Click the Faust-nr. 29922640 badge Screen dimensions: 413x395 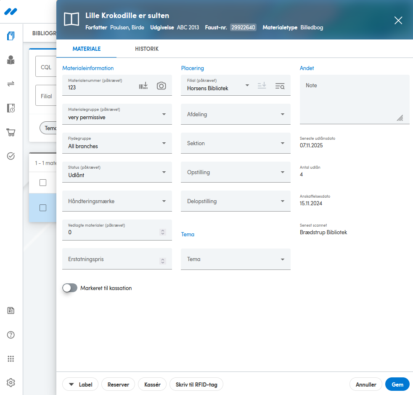point(243,27)
